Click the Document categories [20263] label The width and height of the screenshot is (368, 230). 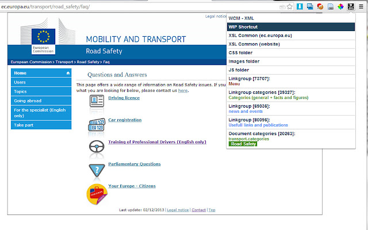[x=262, y=133]
